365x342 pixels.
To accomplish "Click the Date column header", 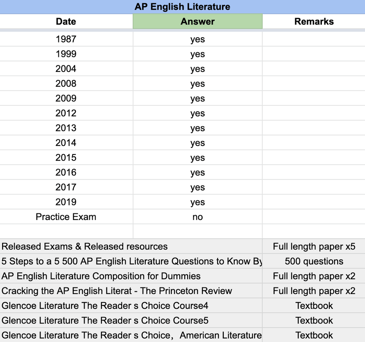I will [x=66, y=21].
